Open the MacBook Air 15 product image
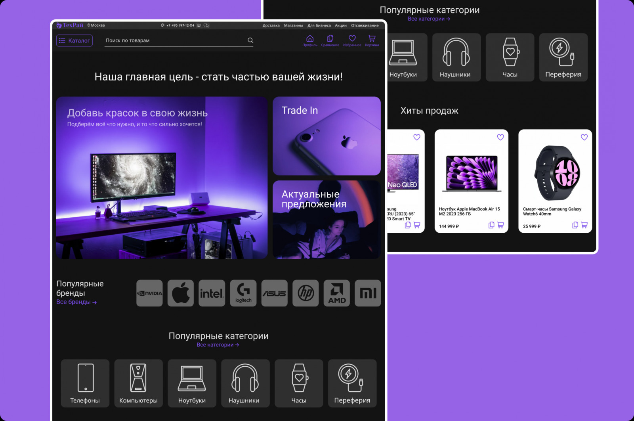Image resolution: width=634 pixels, height=421 pixels. (472, 174)
